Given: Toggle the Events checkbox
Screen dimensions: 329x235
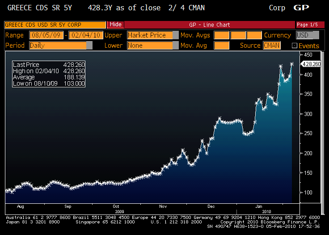Looking at the screenshot, I should tap(295, 45).
